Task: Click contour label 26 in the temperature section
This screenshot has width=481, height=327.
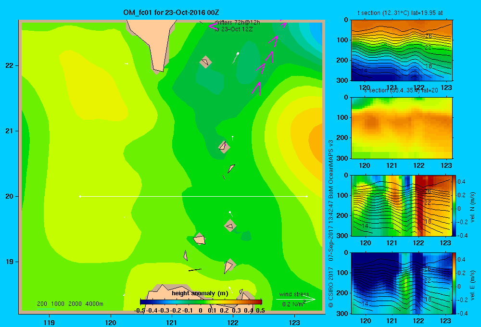Action: pos(429,36)
